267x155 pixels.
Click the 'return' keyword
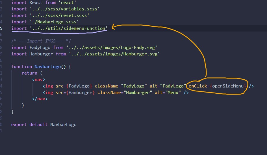(29, 73)
